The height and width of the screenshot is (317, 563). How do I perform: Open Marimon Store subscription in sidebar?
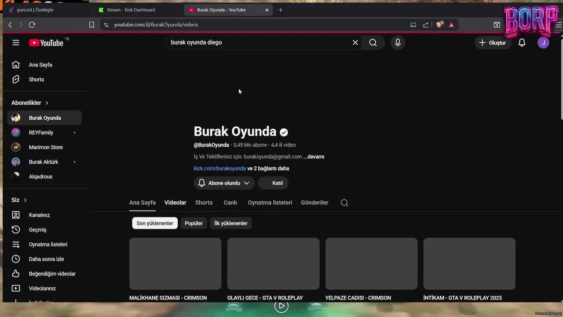coord(44,147)
